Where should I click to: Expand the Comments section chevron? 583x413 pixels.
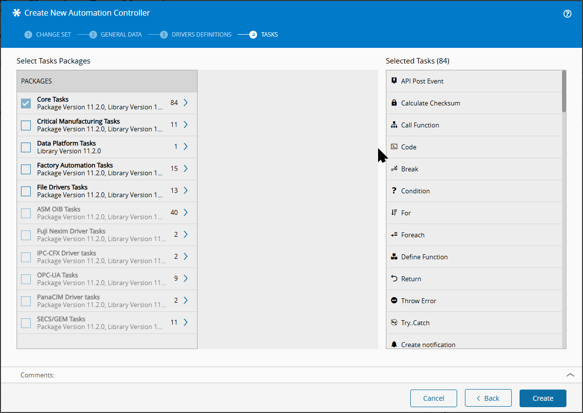(x=570, y=375)
